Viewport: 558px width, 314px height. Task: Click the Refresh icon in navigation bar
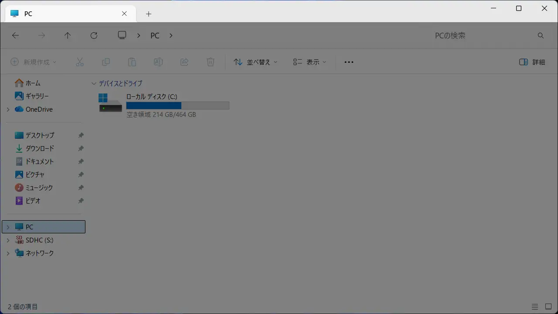(94, 36)
